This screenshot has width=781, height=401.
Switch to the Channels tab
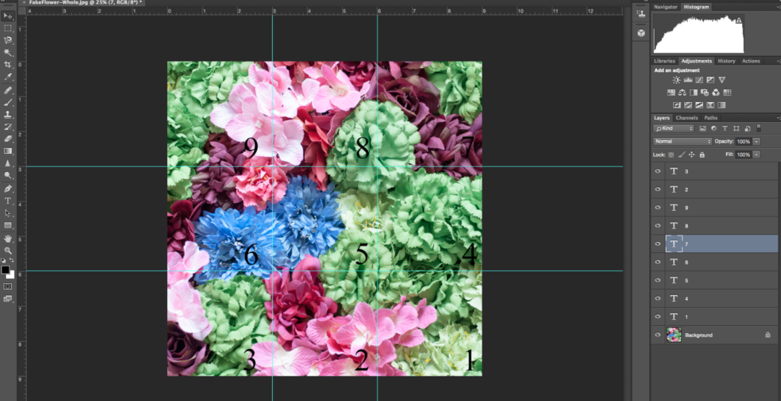pos(686,118)
